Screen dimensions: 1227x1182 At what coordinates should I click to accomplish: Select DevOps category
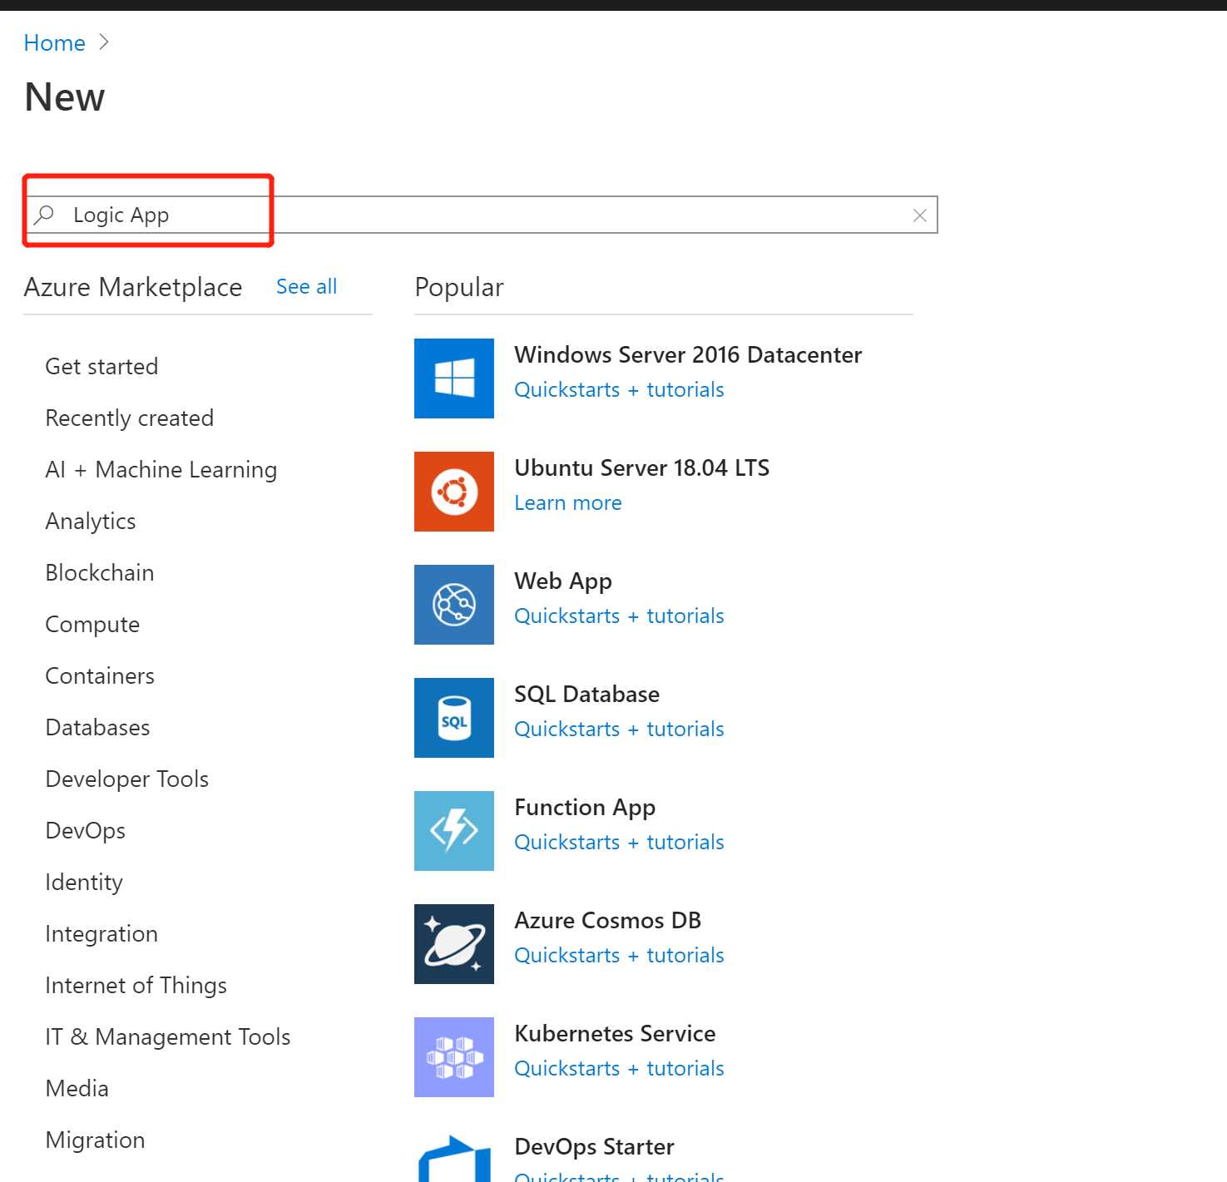[86, 831]
